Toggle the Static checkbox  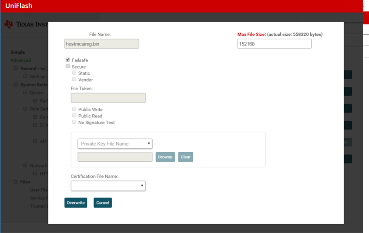click(x=74, y=73)
